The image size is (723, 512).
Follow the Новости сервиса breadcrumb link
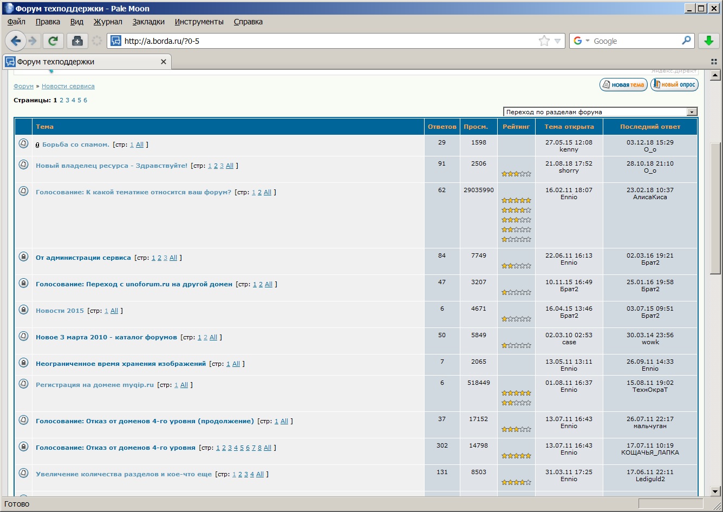point(68,87)
